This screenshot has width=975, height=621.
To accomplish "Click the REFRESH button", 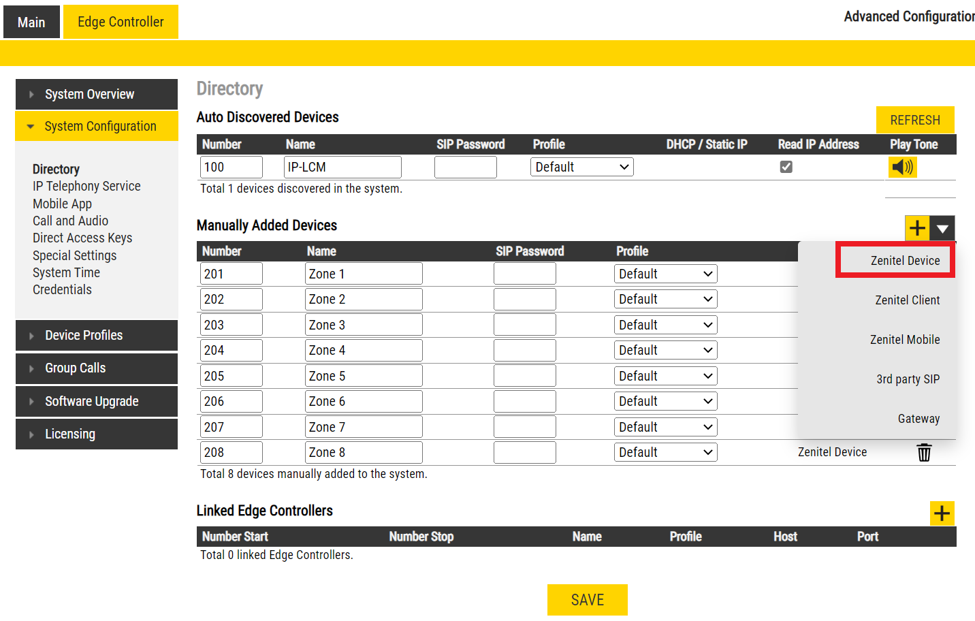I will pos(914,120).
